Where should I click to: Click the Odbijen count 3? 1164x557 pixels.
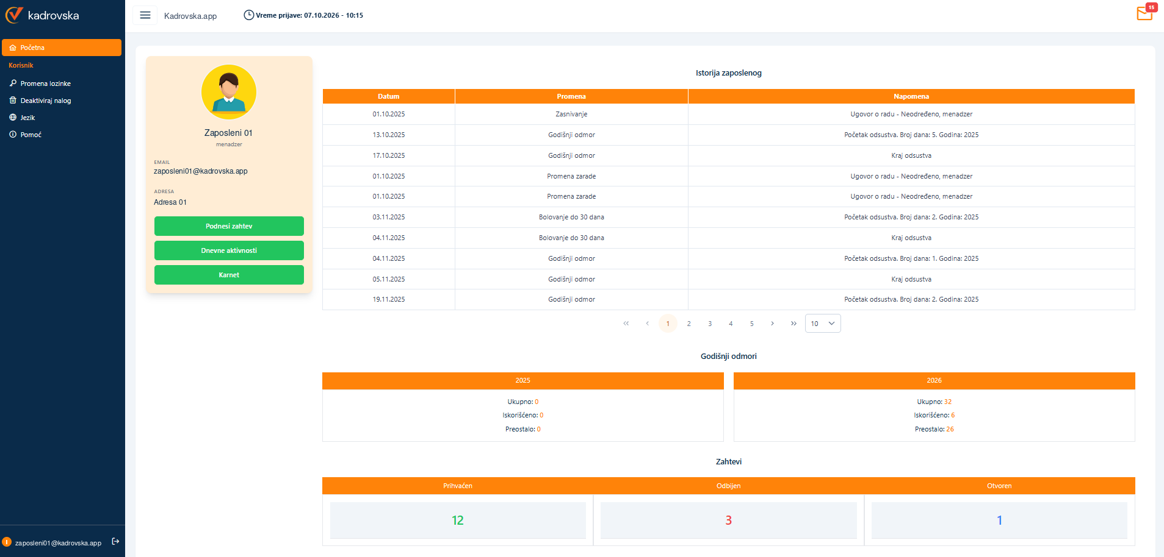point(728,520)
